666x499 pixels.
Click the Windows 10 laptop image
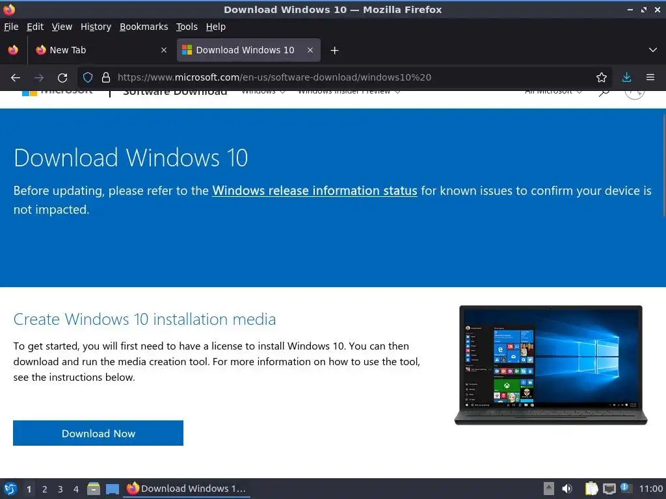(x=550, y=365)
